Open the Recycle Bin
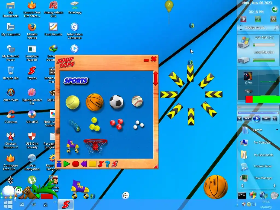Viewport: 280px width, 210px height. 11,73
